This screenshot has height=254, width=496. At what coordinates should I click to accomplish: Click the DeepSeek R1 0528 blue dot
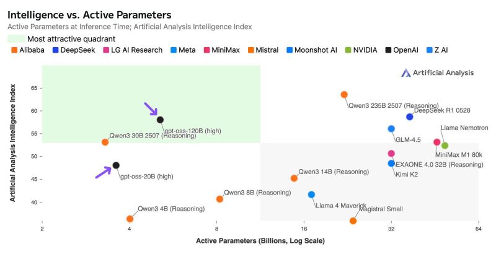click(410, 117)
